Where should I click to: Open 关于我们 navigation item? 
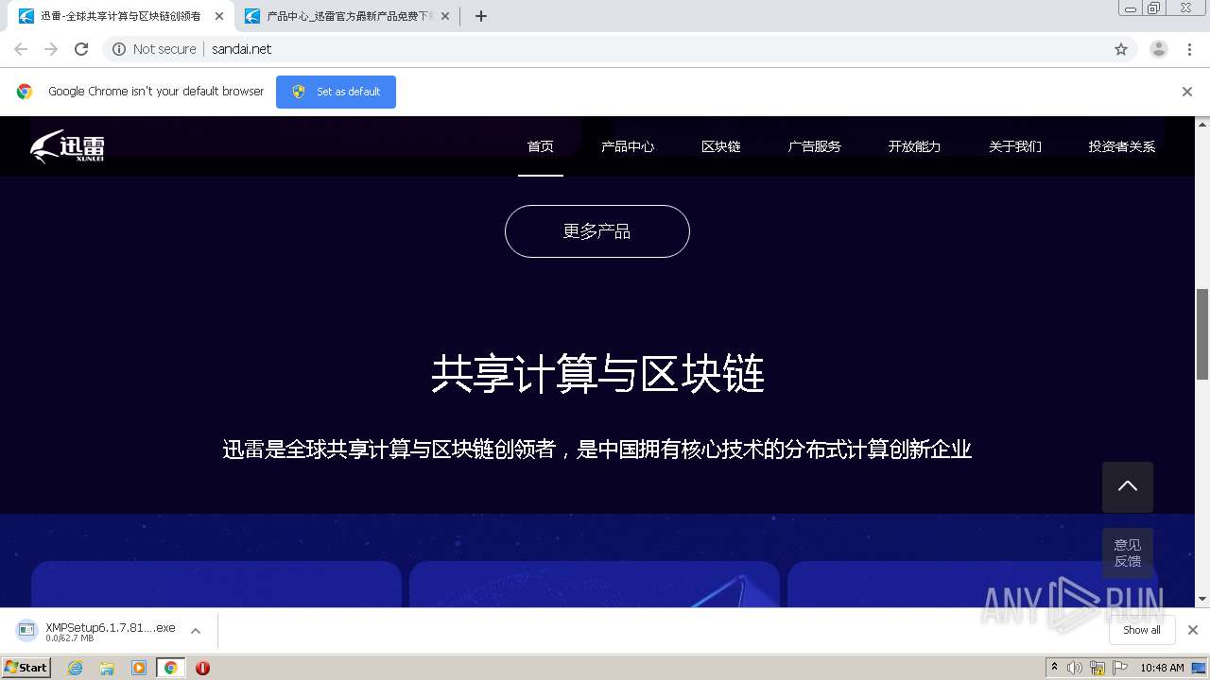(1015, 146)
